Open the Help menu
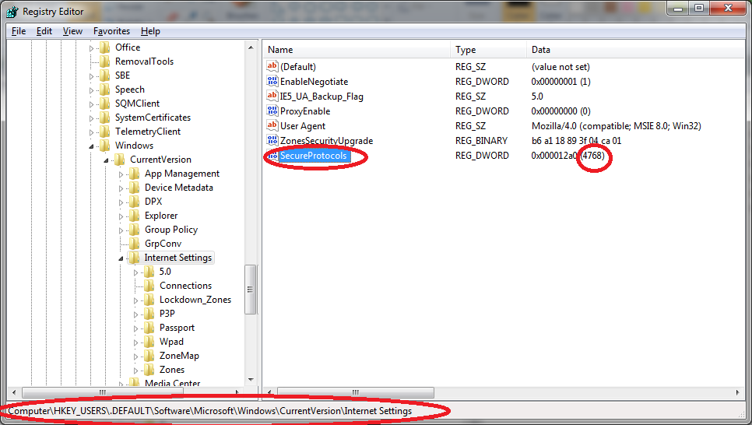This screenshot has height=425, width=752. click(x=150, y=31)
